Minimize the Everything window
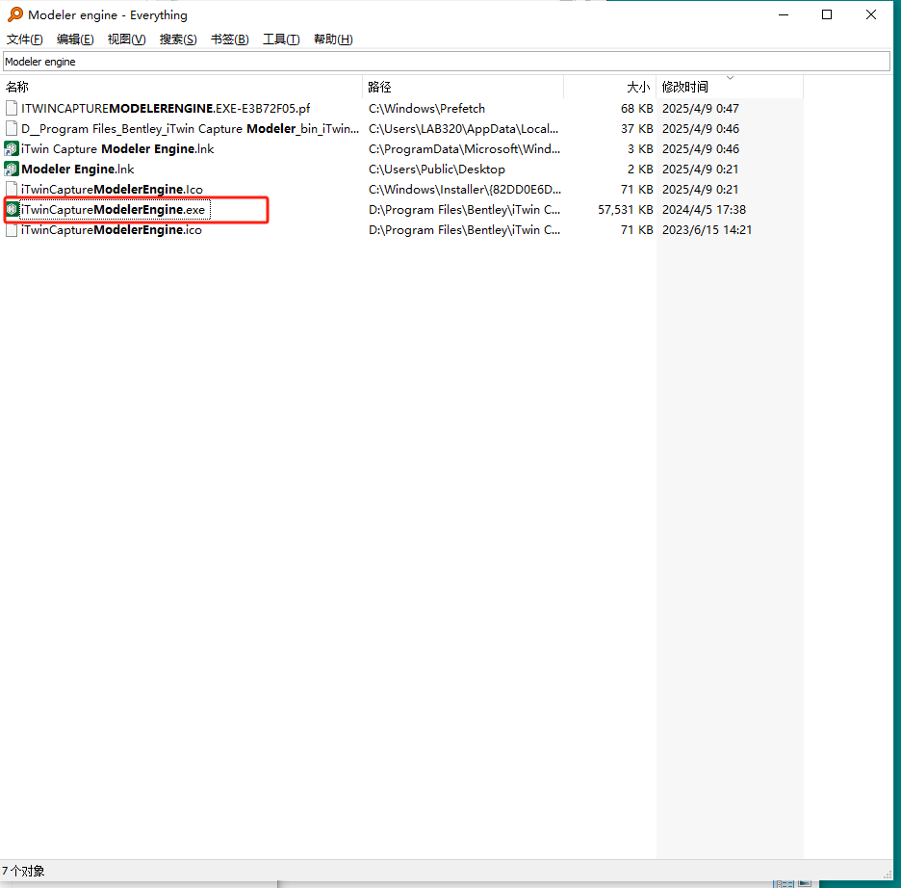 pos(784,15)
